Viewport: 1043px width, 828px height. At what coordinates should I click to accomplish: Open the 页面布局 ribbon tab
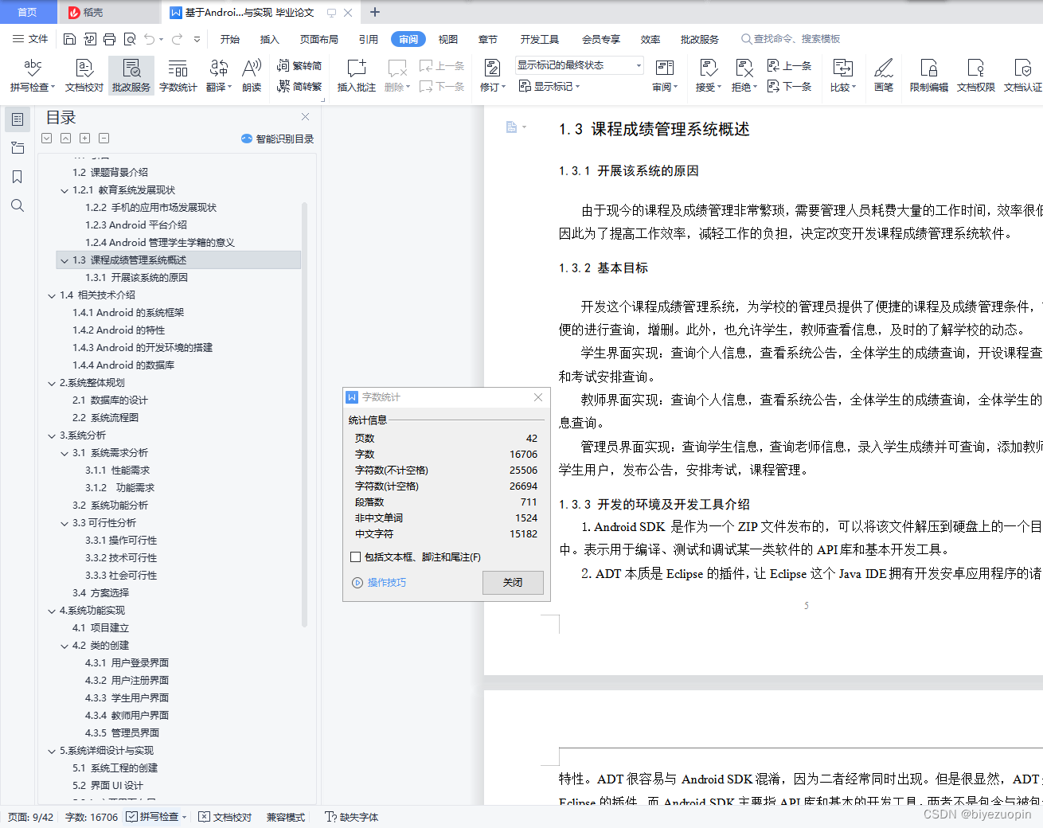[319, 39]
